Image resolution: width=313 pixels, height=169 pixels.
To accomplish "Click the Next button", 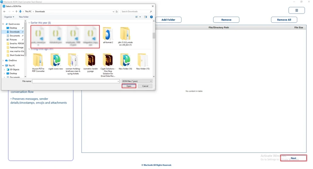I will pyautogui.click(x=293, y=158).
